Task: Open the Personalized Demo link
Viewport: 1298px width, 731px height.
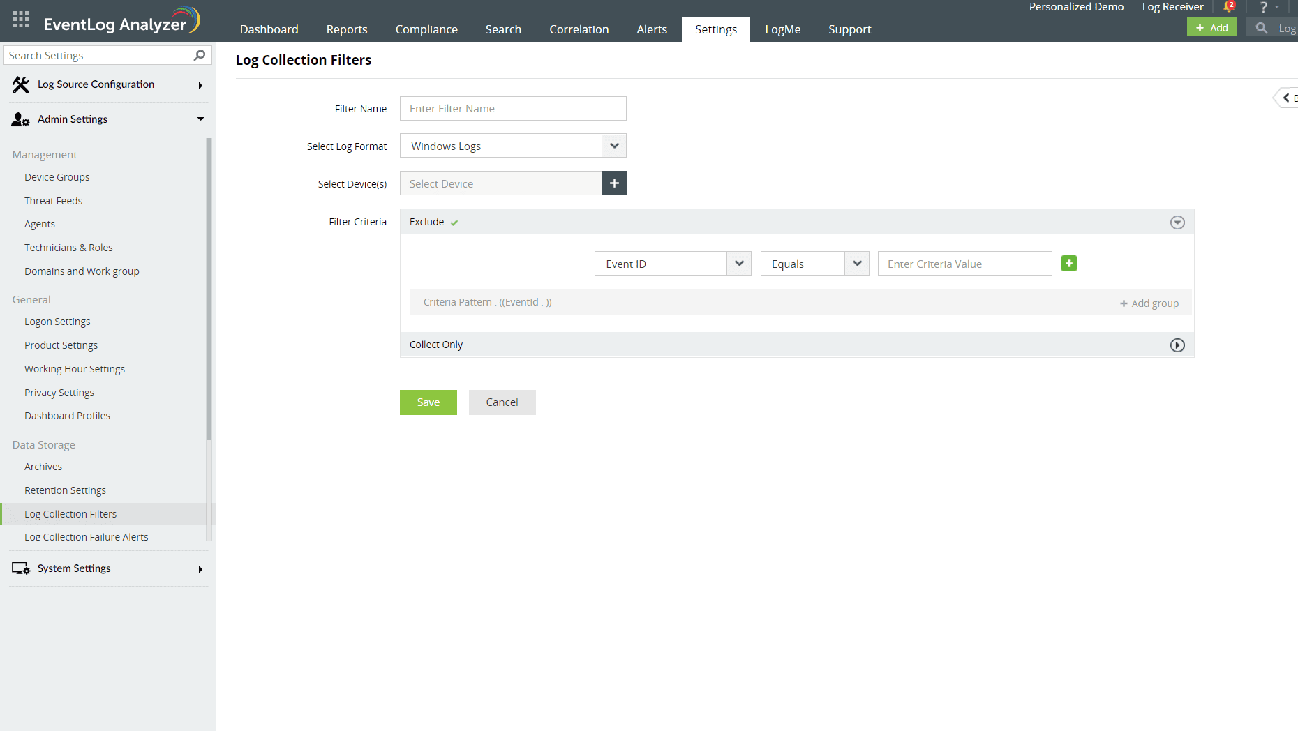Action: [x=1076, y=7]
